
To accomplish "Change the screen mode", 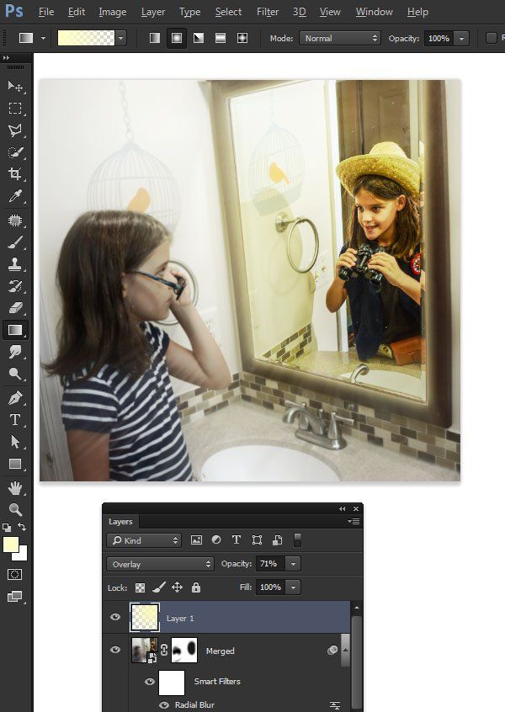I will coord(14,596).
